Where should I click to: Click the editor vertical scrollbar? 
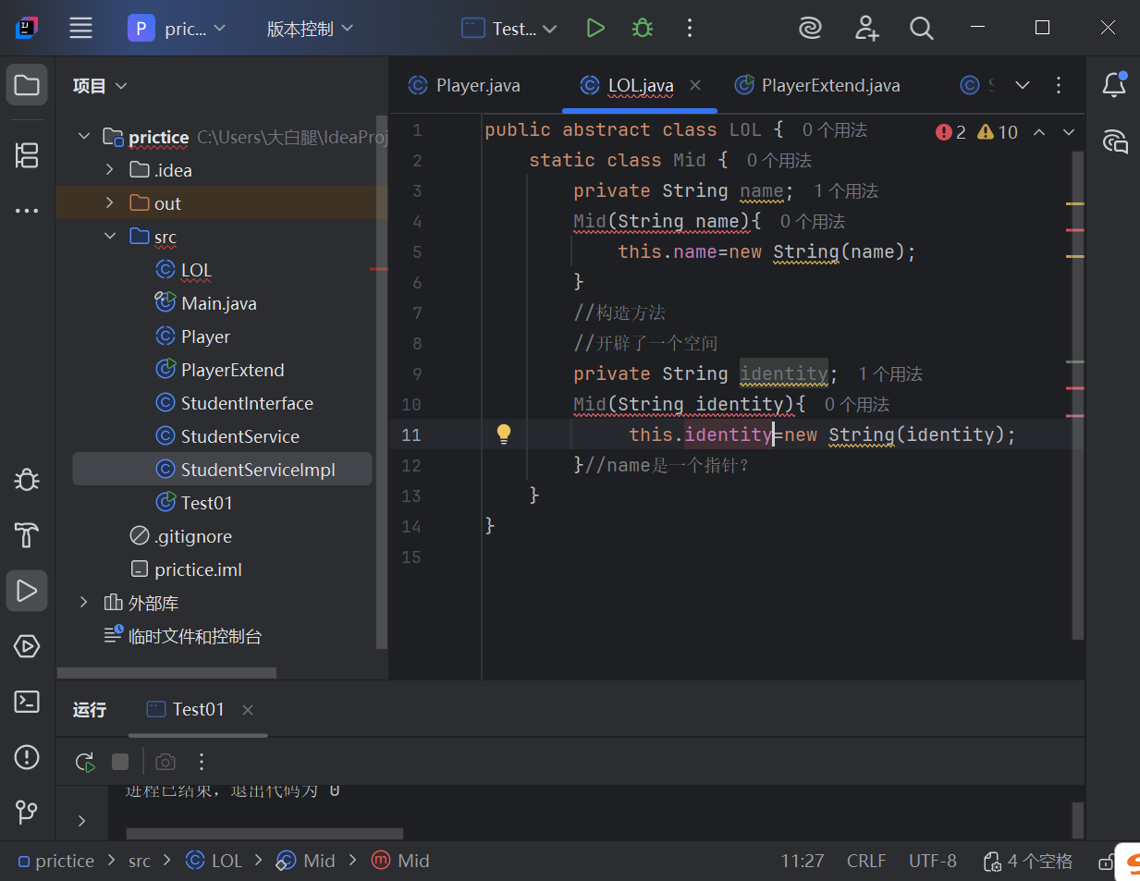(1077, 396)
